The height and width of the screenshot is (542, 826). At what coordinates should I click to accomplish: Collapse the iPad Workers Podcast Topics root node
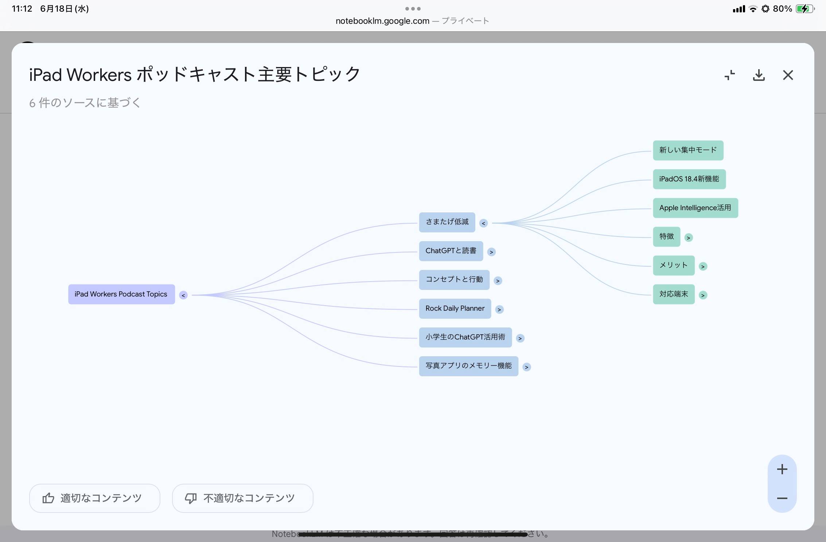[x=183, y=295]
